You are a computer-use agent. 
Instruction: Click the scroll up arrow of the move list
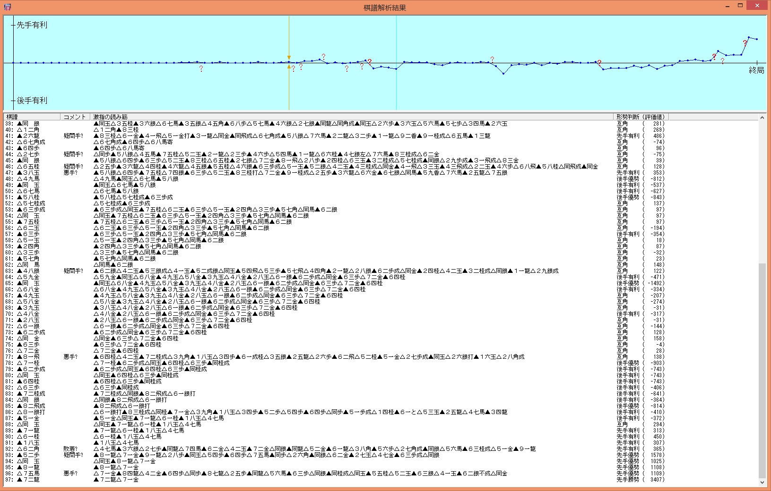point(762,118)
